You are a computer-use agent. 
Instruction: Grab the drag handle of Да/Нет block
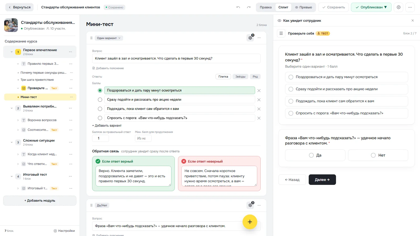(91, 205)
